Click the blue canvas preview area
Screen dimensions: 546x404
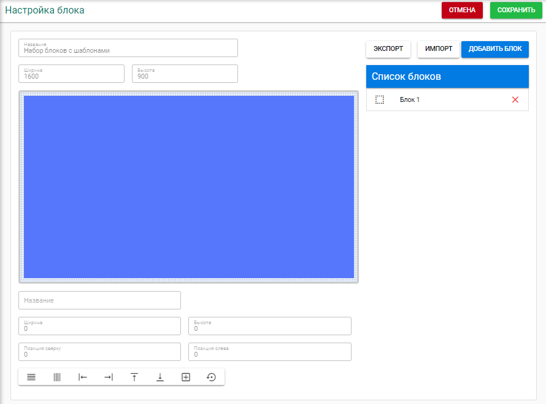tap(189, 187)
